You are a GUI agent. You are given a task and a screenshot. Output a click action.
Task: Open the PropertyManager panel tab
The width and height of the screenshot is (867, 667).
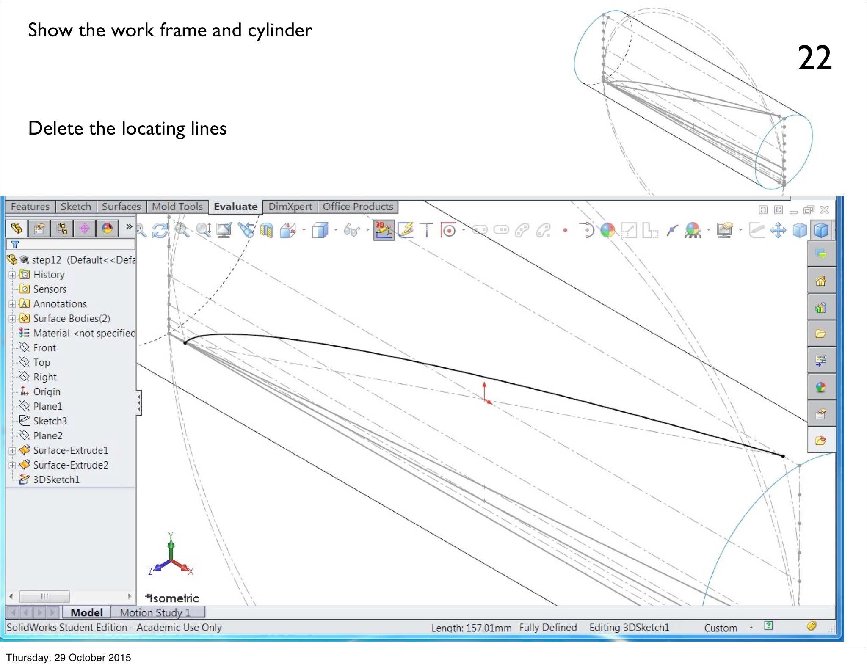click(39, 229)
